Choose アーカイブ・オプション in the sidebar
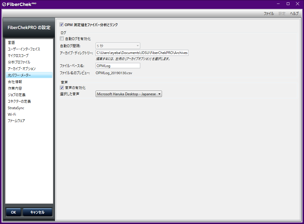 [x=29, y=69]
